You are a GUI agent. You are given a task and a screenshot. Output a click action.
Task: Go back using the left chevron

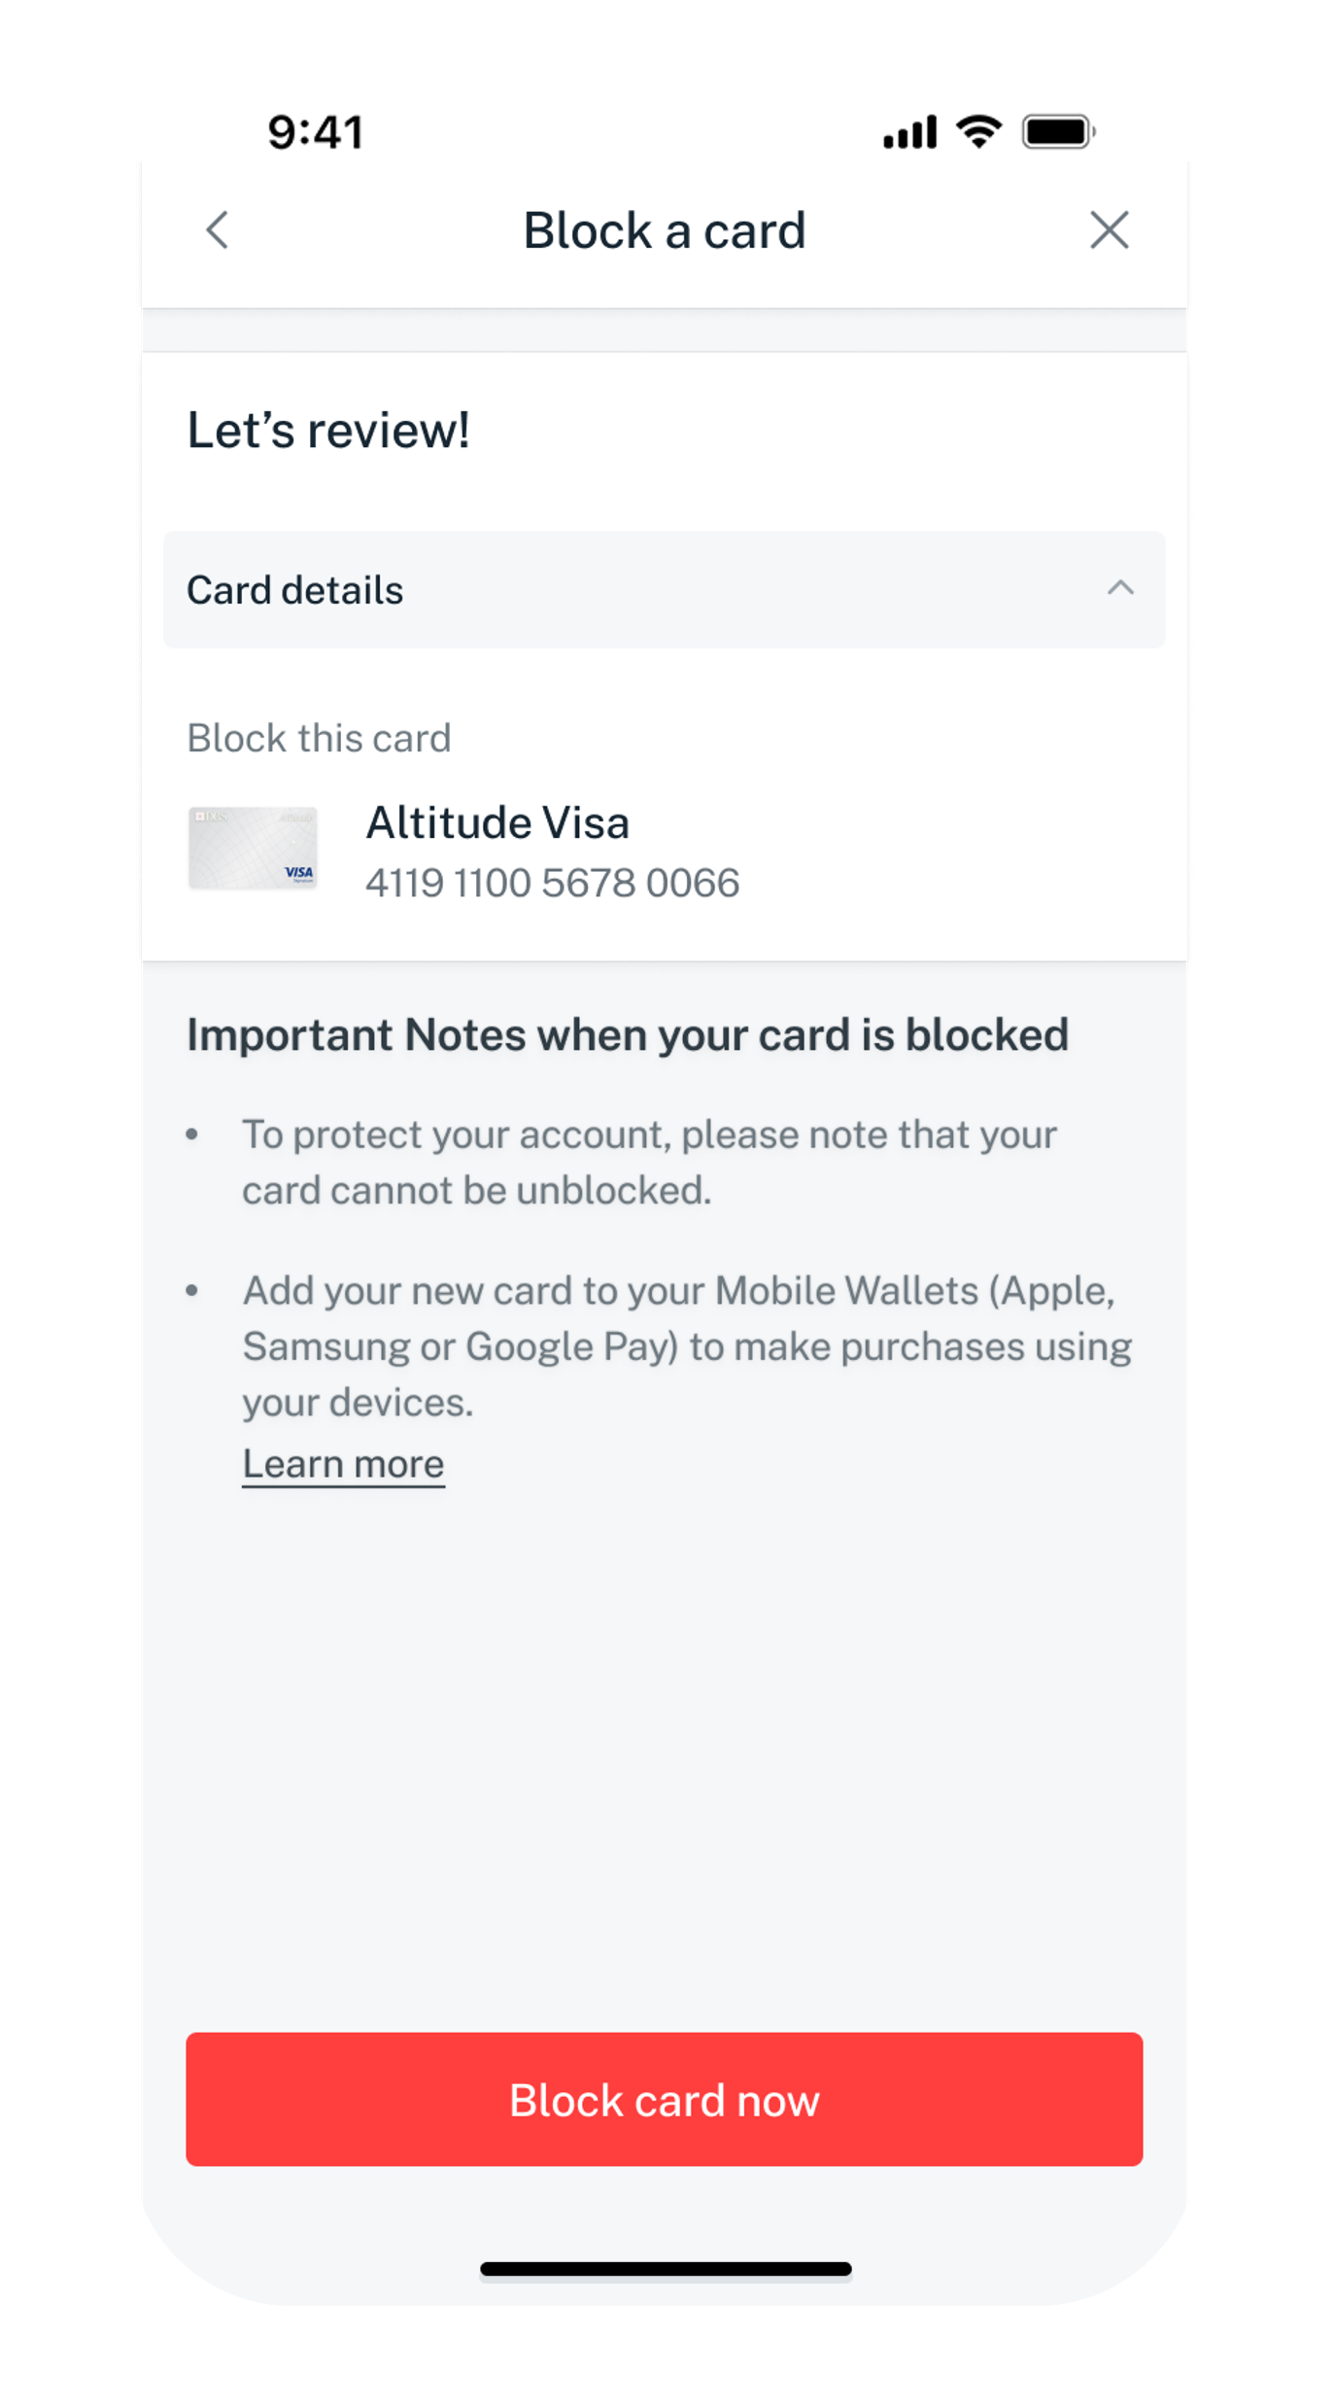(x=218, y=230)
